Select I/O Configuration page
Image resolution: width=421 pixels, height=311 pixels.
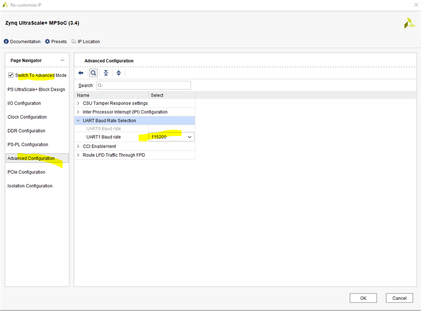pyautogui.click(x=24, y=103)
